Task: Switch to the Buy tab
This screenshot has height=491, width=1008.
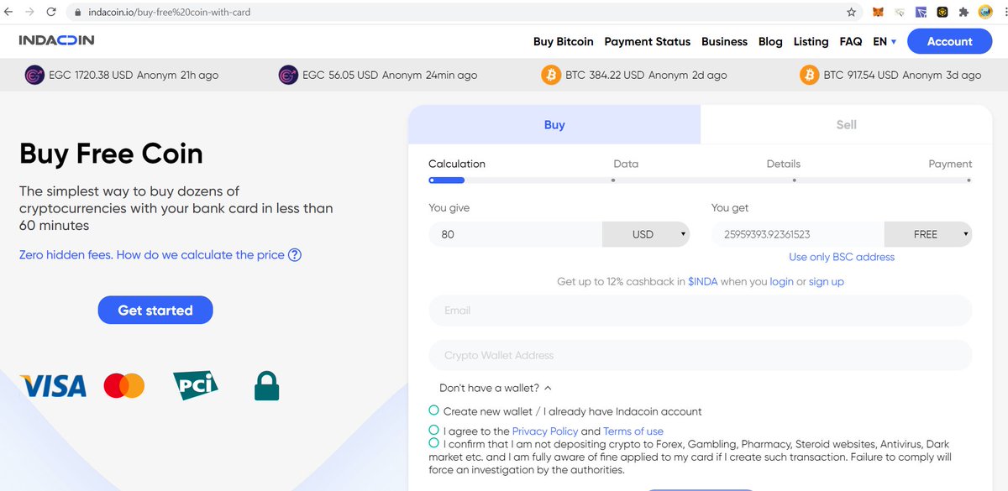Action: pyautogui.click(x=554, y=124)
